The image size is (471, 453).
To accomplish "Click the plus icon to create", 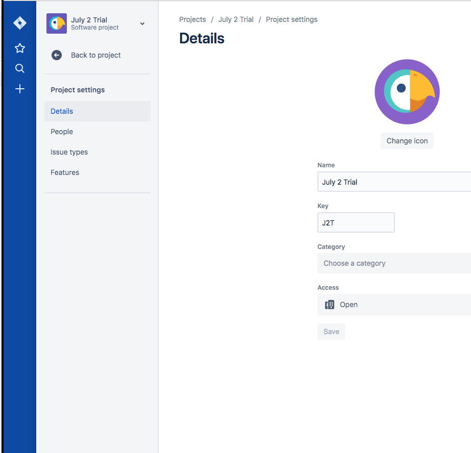I will [x=20, y=89].
